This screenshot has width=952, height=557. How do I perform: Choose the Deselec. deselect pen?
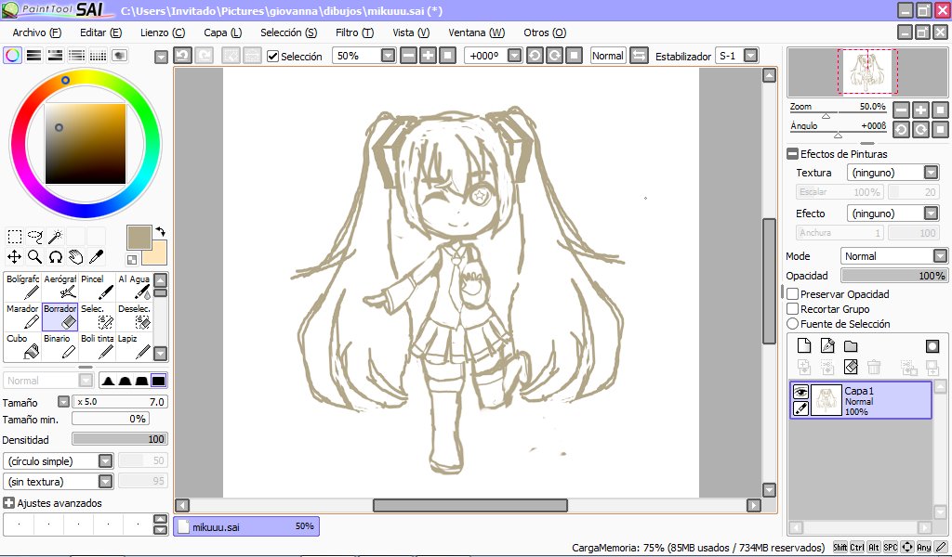[x=134, y=317]
